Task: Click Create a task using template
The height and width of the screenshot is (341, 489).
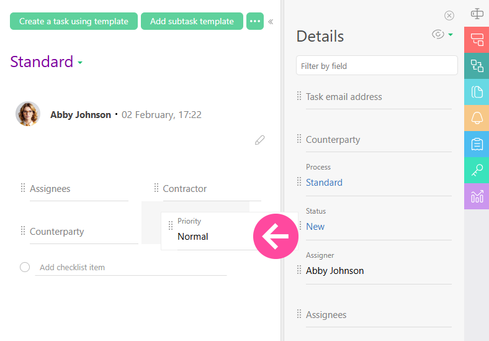Action: (73, 21)
